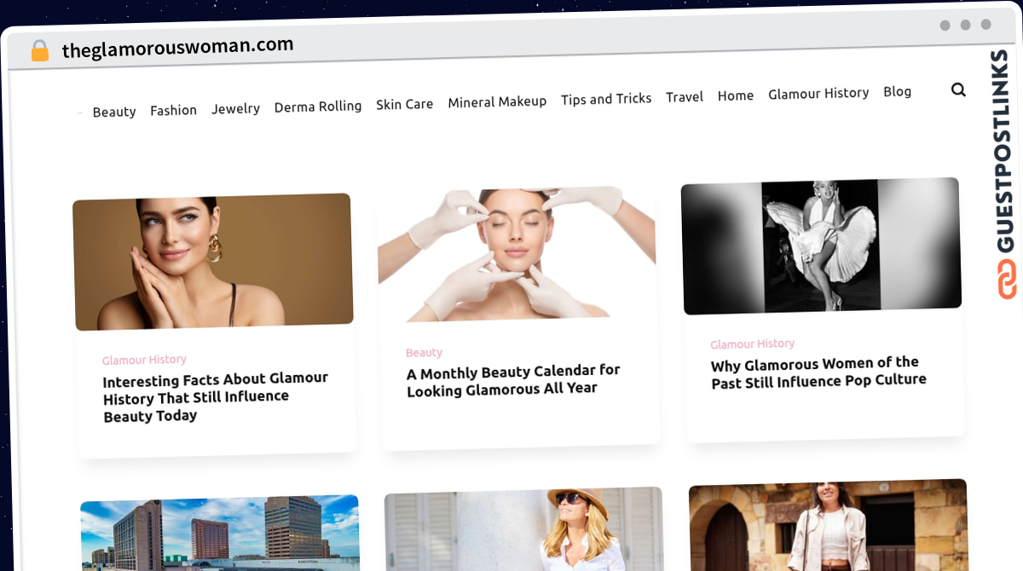Open the black-and-white white dress photo

tap(822, 245)
